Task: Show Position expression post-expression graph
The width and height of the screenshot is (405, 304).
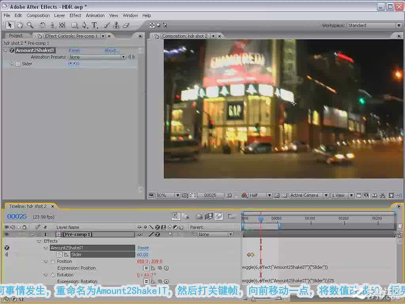Action: click(x=153, y=268)
